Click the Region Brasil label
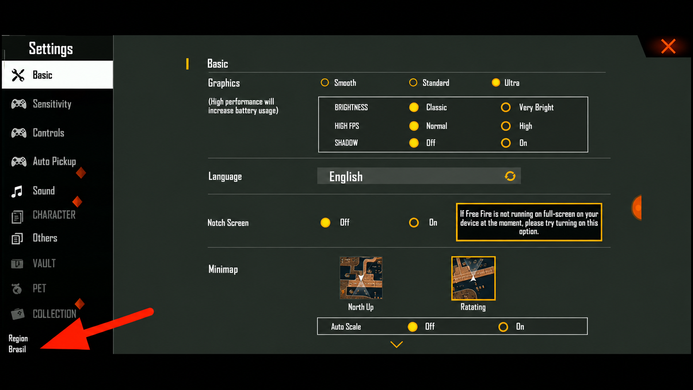 click(x=18, y=344)
